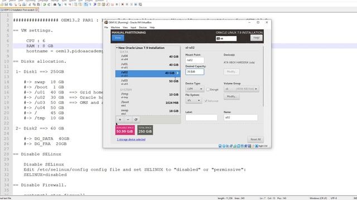Click the Name field containing u02
357x200 pixels.
point(240,117)
